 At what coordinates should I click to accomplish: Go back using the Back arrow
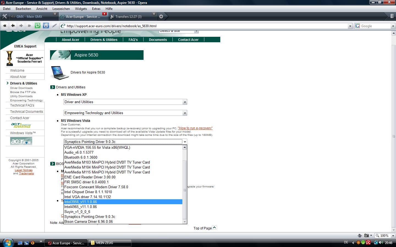pos(13,26)
